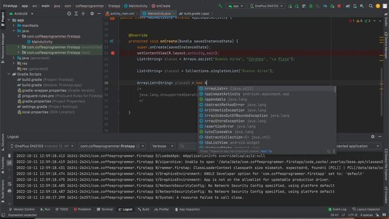Open the App Inspection tool window tab
This screenshot has height=219, width=389.
(188, 209)
